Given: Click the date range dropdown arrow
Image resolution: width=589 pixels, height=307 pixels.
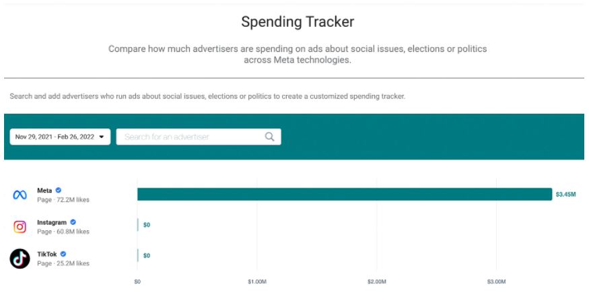Looking at the screenshot, I should (102, 137).
